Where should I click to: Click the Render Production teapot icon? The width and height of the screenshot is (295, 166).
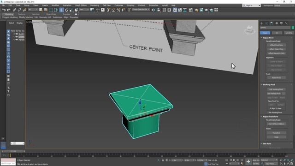pyautogui.click(x=206, y=10)
